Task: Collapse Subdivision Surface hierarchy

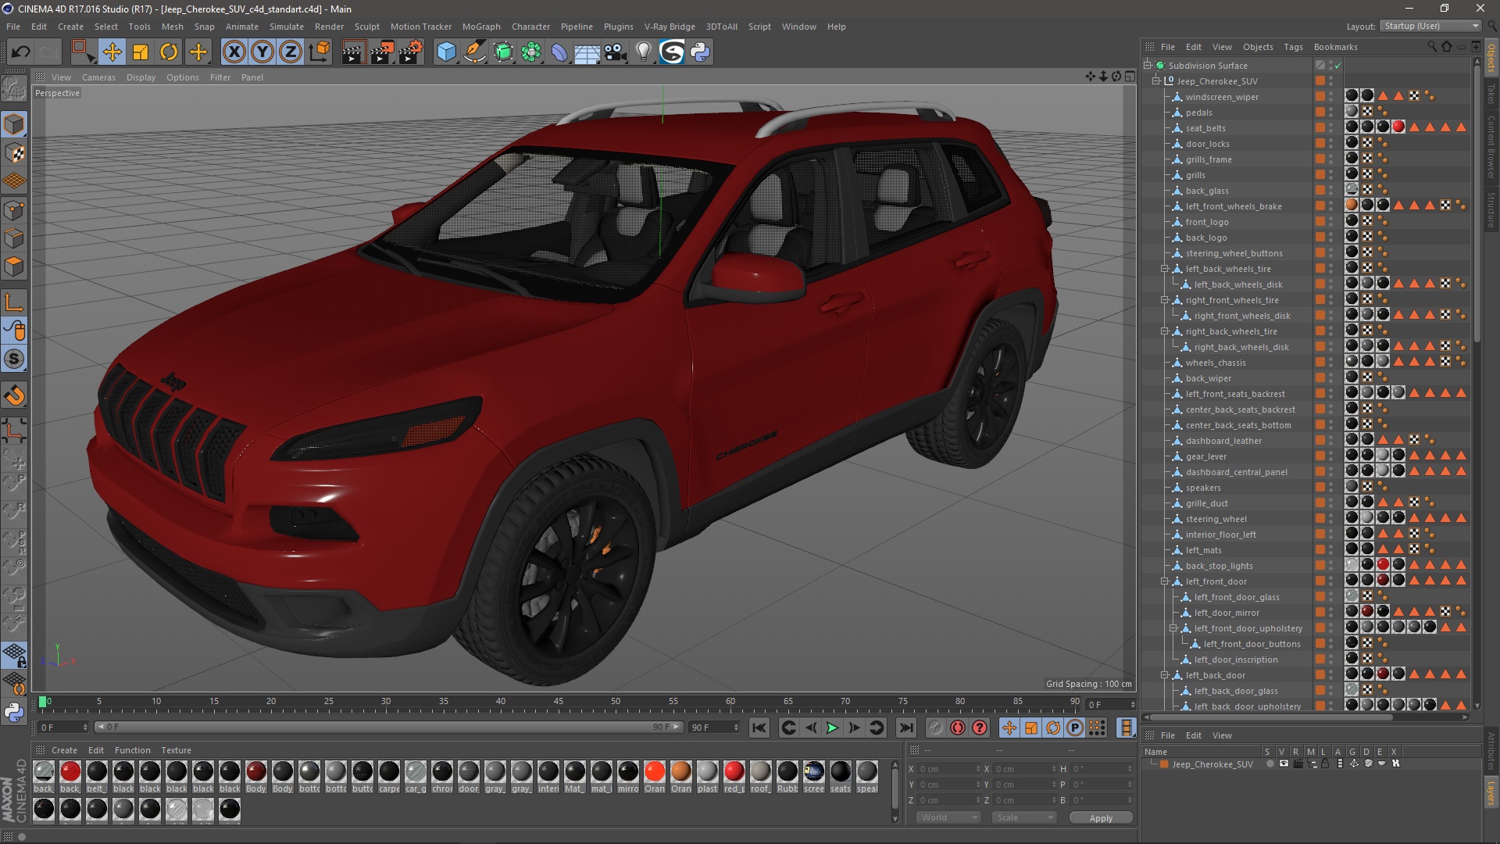Action: click(x=1148, y=66)
